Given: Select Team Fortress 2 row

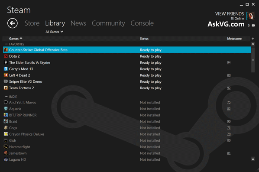Looking at the screenshot, I should coord(127,88).
